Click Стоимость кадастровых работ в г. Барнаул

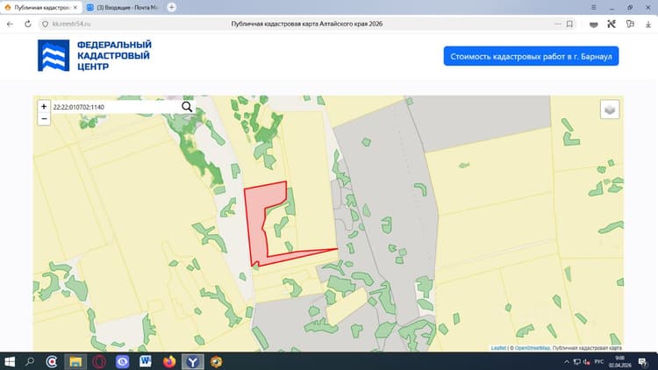pos(531,56)
